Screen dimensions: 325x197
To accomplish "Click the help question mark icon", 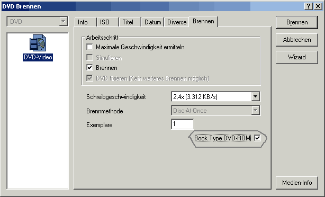I will (309, 6).
